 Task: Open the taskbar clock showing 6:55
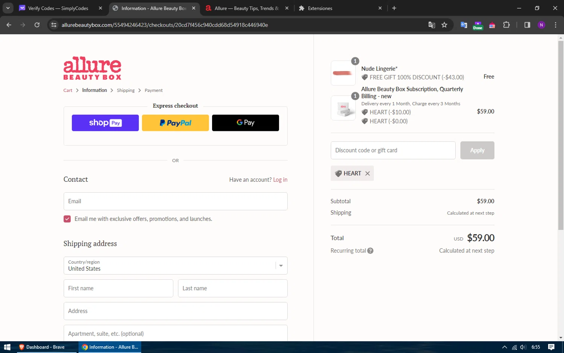(536, 347)
